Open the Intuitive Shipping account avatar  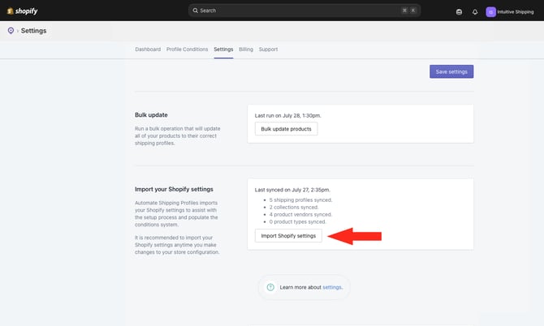(490, 12)
